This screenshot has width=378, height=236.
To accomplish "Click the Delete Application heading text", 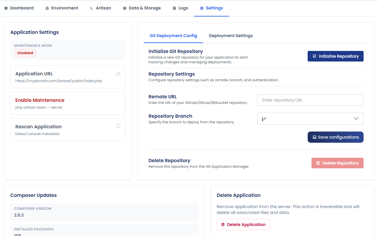I will coord(238,195).
